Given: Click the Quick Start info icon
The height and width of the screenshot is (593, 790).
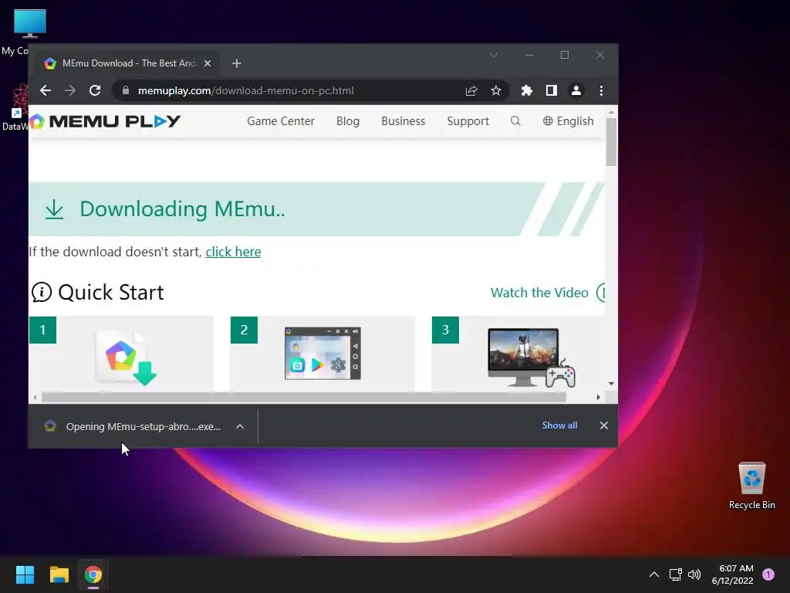Looking at the screenshot, I should pos(42,292).
